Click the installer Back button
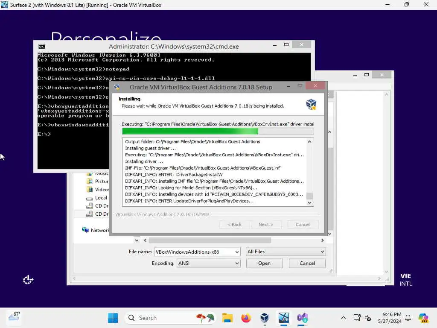 point(234,225)
